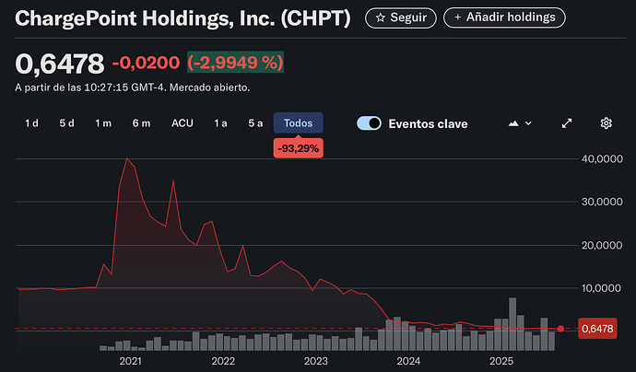
Task: Select the 5 a time range
Action: [255, 123]
